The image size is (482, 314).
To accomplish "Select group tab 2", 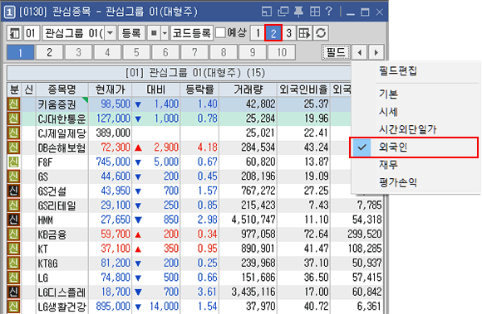I will pyautogui.click(x=50, y=53).
